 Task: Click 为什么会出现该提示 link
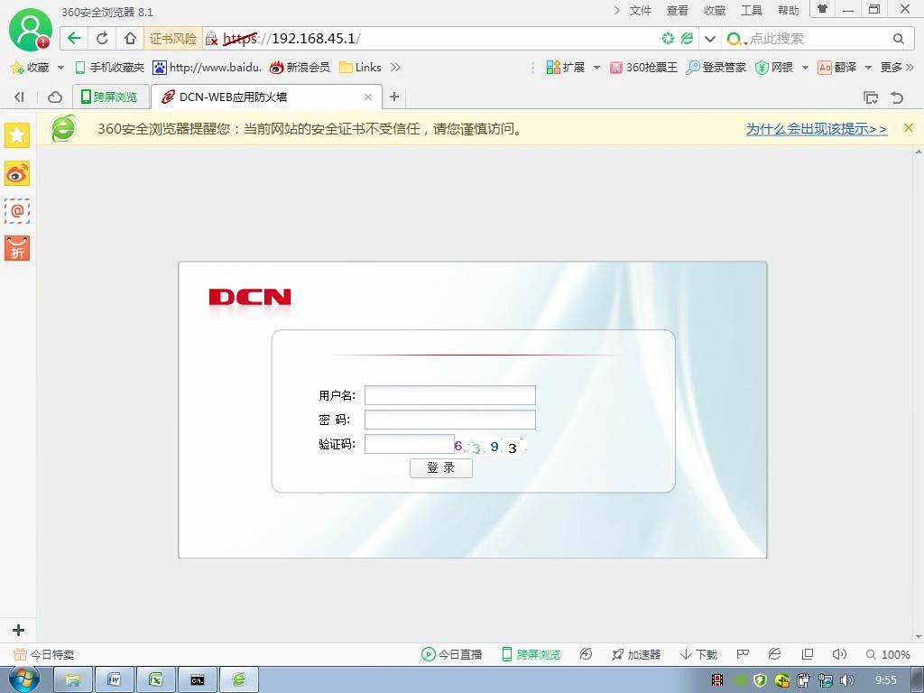click(x=816, y=129)
